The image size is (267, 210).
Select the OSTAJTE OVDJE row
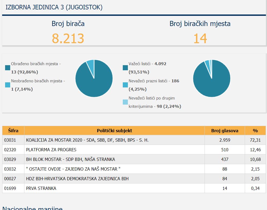click(x=134, y=169)
